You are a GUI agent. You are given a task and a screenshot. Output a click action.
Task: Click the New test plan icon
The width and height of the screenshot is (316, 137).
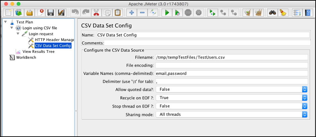click(8, 13)
